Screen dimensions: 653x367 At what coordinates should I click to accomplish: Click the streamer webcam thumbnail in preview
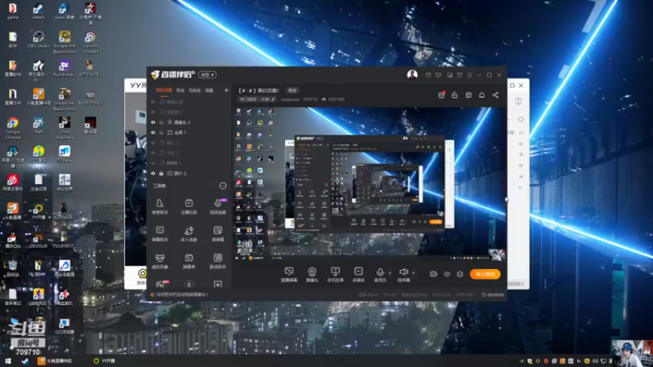coord(496,254)
